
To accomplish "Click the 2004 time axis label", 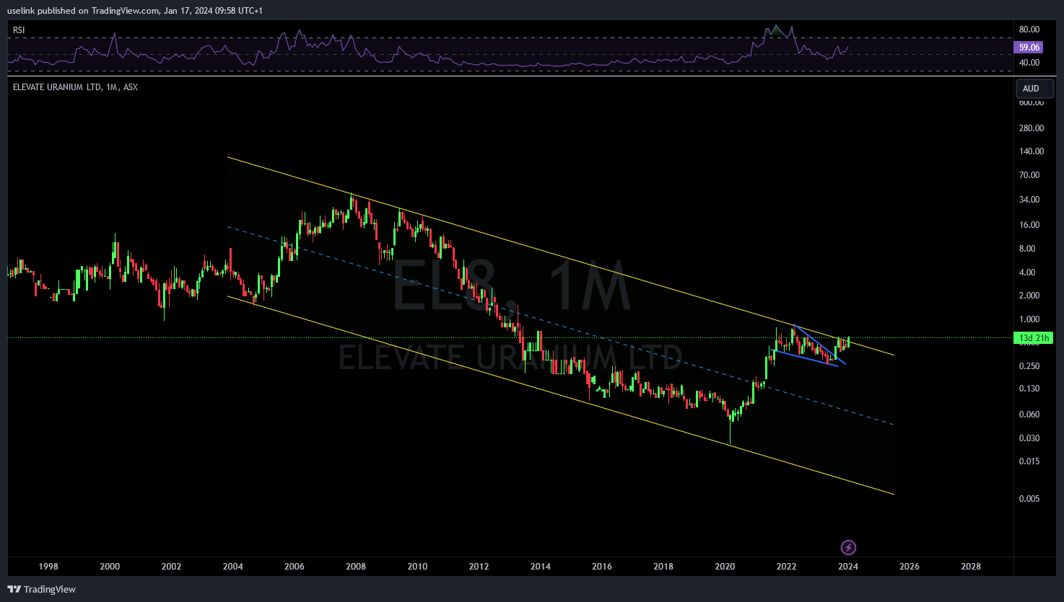I will (x=232, y=567).
